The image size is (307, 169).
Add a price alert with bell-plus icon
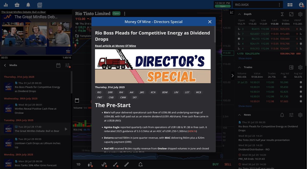[x=140, y=164]
